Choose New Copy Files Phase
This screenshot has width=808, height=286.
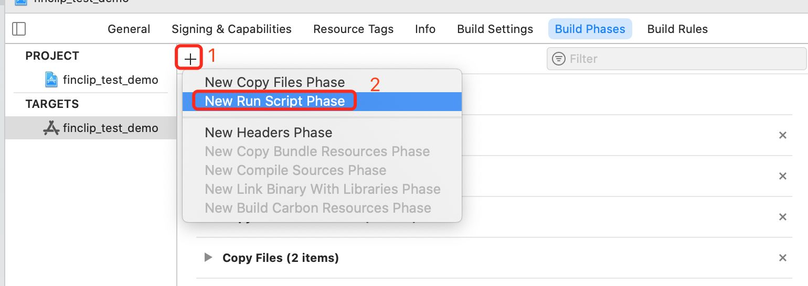click(274, 82)
